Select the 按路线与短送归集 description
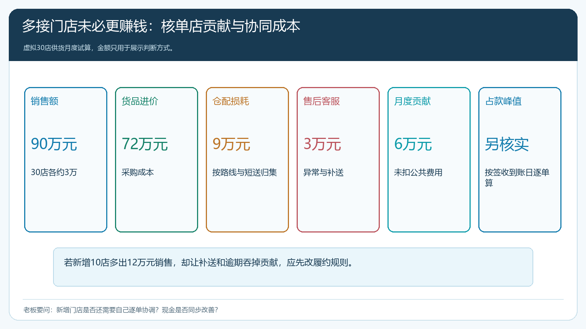 (x=245, y=173)
